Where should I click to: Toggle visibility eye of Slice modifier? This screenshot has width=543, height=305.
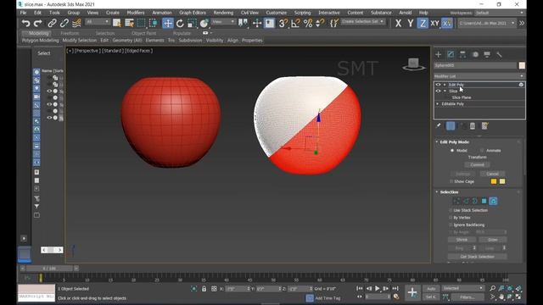438,91
